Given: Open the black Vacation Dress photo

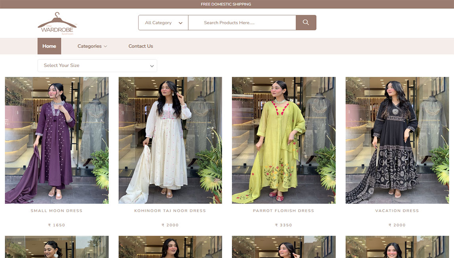Looking at the screenshot, I should click(x=397, y=140).
